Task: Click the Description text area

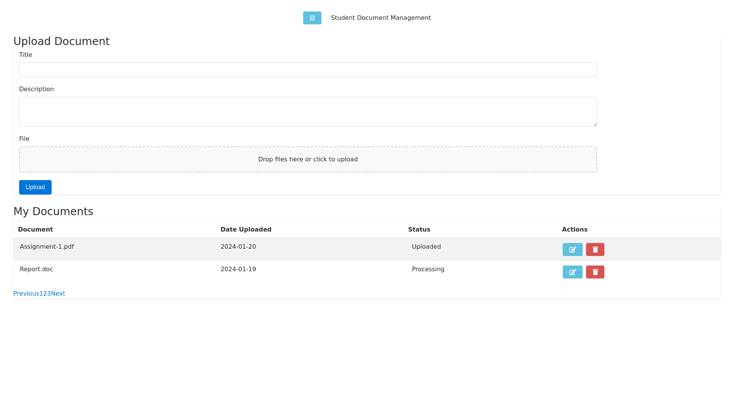Action: point(308,111)
